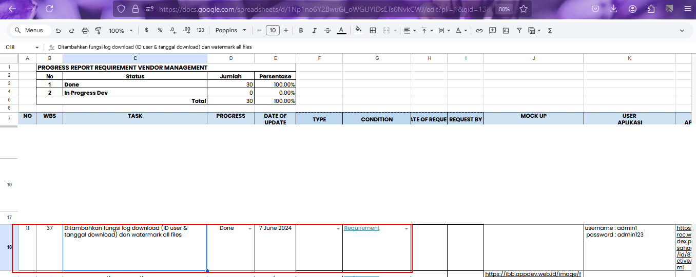Click the functions sigma icon
Screen dimensions: 696x277
coord(550,31)
